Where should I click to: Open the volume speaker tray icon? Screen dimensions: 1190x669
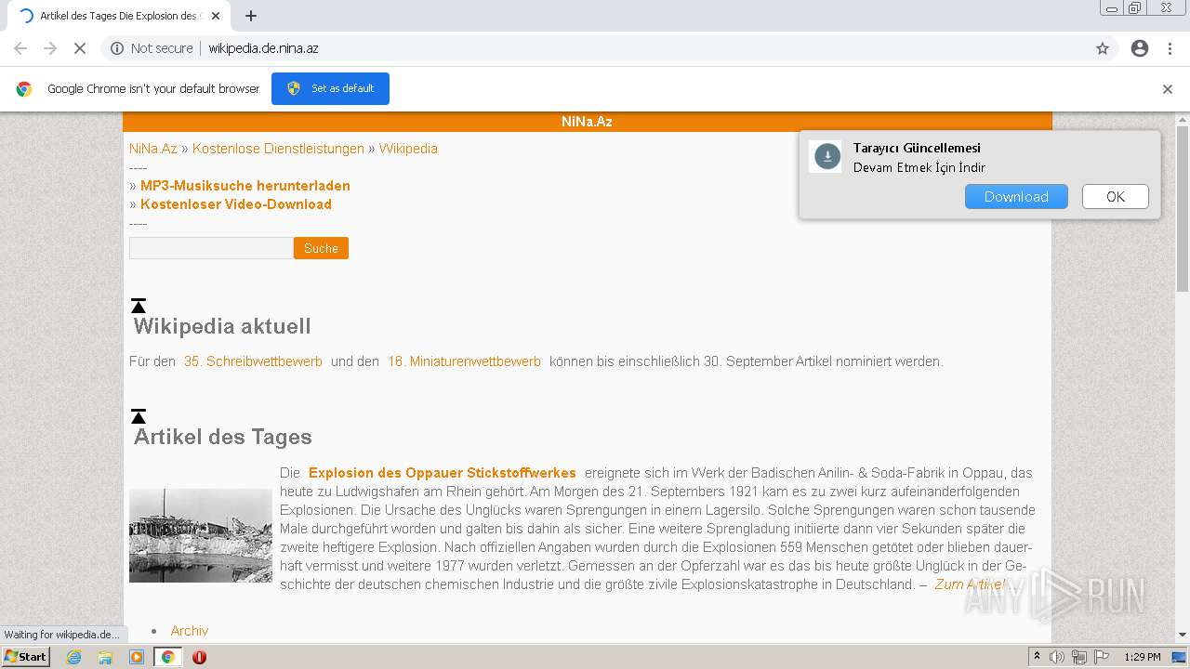(1057, 657)
